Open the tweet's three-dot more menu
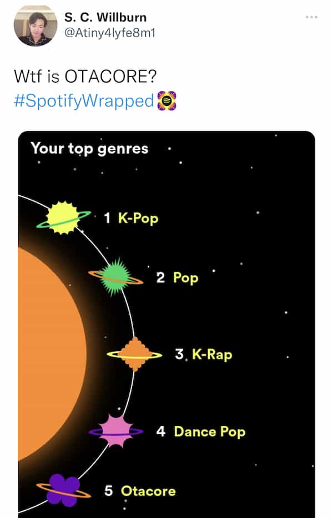 click(x=311, y=17)
